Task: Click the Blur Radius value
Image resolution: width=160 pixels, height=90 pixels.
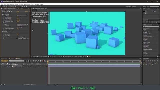Action: [17, 13]
